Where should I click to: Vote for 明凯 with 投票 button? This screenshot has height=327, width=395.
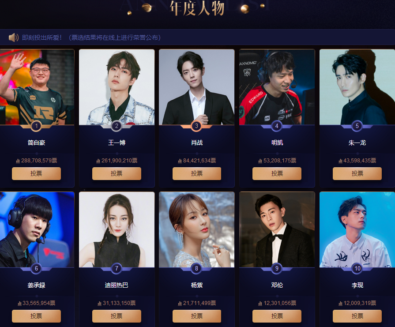coord(277,173)
